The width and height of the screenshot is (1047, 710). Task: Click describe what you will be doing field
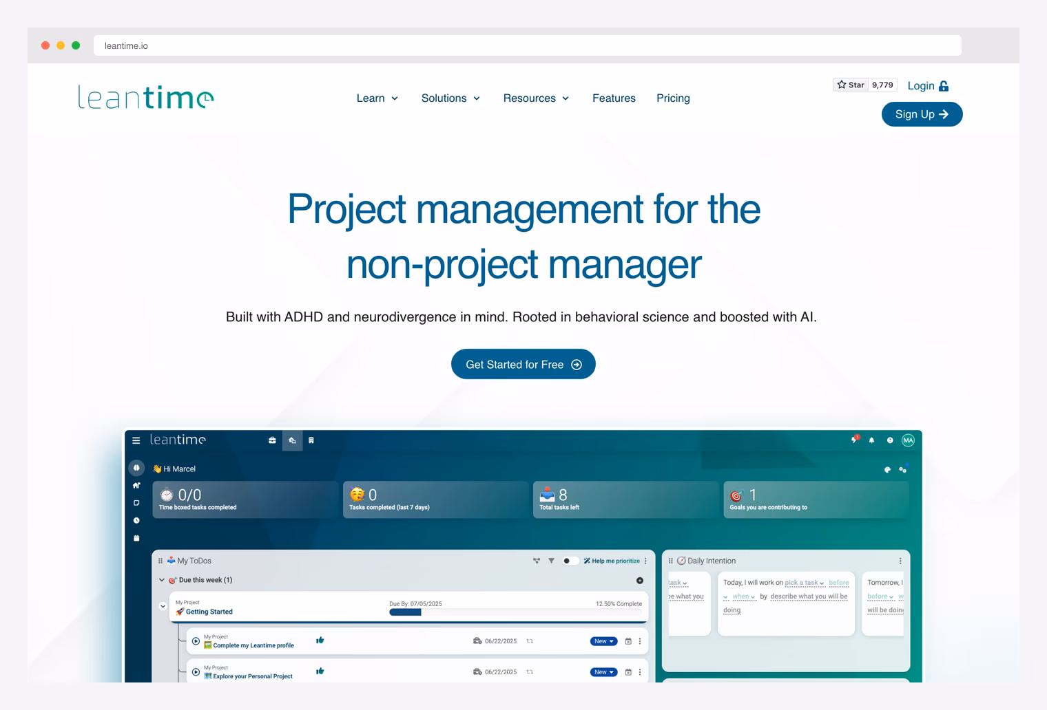click(809, 596)
